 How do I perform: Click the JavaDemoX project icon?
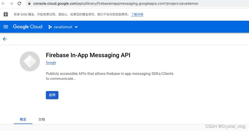click(50, 27)
